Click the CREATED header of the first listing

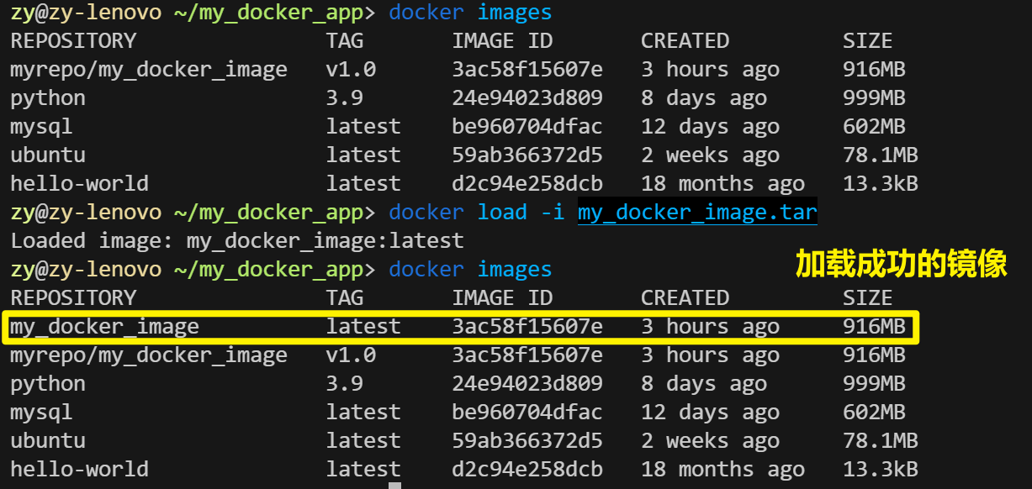pos(685,41)
